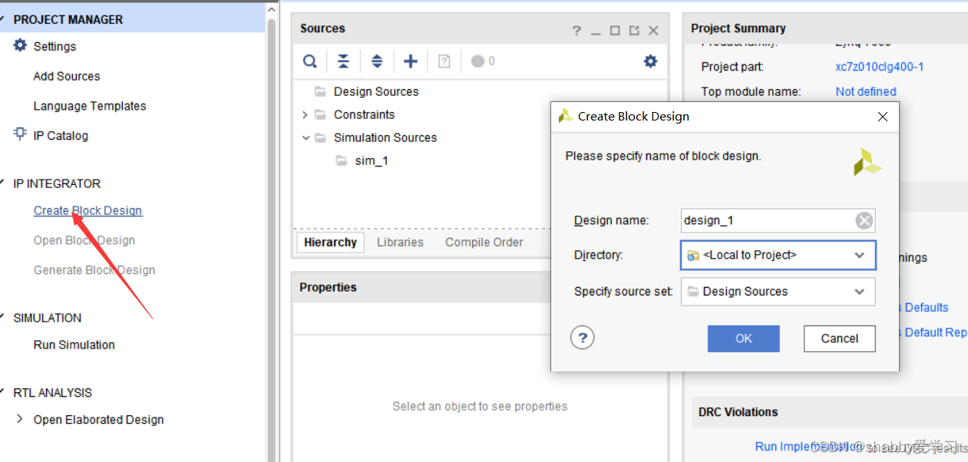Collapse all sources in toolbar
Screen dimensions: 968x462
pyautogui.click(x=343, y=61)
